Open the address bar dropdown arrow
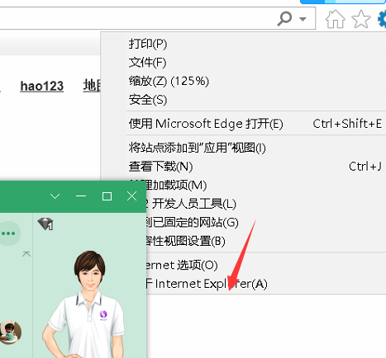The height and width of the screenshot is (358, 386). click(x=303, y=19)
